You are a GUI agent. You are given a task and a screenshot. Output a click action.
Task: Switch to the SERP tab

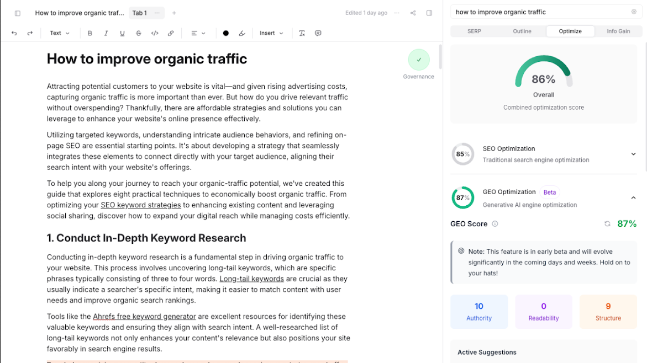click(474, 31)
